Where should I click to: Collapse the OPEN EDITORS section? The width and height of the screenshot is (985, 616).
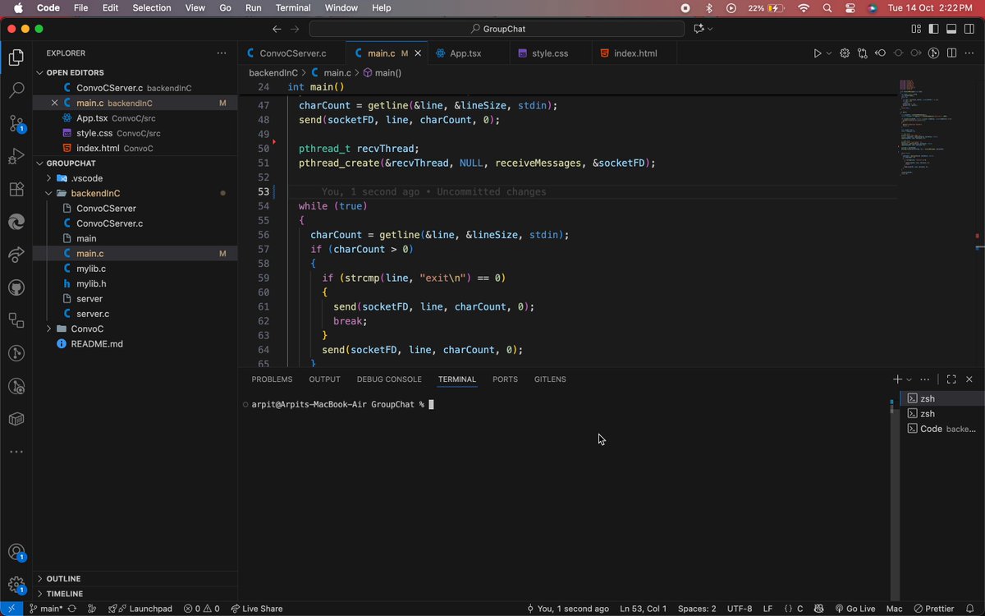pyautogui.click(x=76, y=72)
